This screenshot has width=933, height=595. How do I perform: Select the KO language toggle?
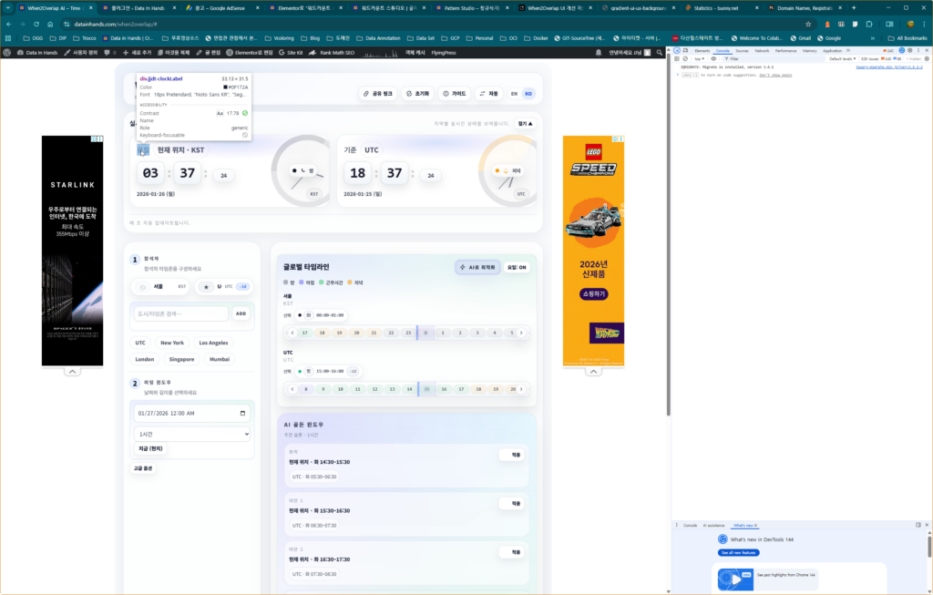coord(528,94)
